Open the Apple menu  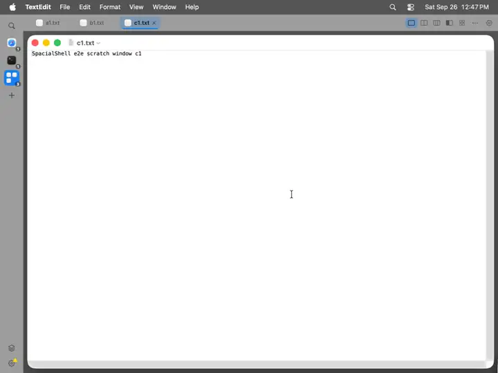pyautogui.click(x=12, y=7)
